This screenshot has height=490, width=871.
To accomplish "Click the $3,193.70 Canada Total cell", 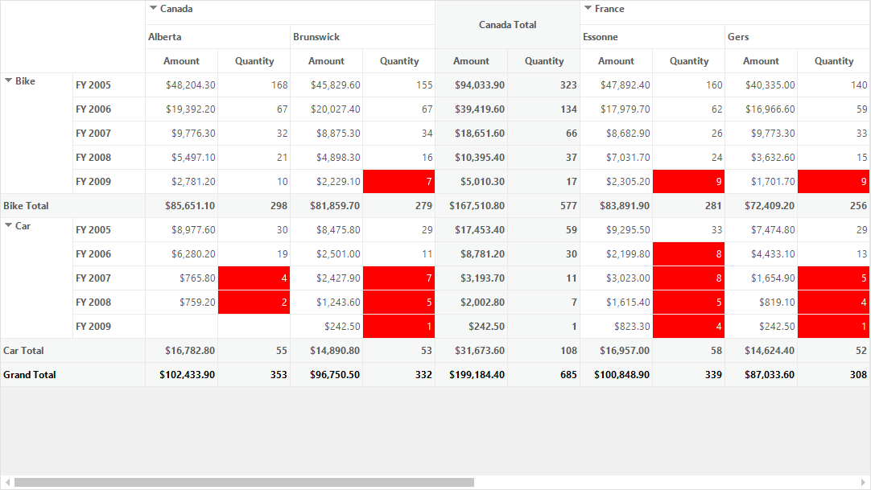I will [472, 278].
